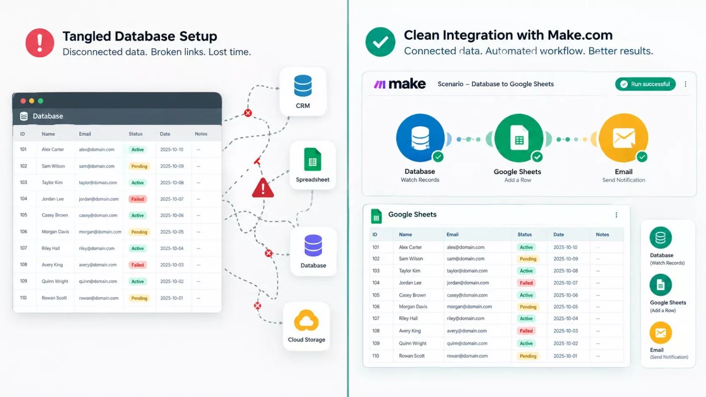Select the purple Database node icon
Image resolution: width=706 pixels, height=397 pixels.
point(313,245)
